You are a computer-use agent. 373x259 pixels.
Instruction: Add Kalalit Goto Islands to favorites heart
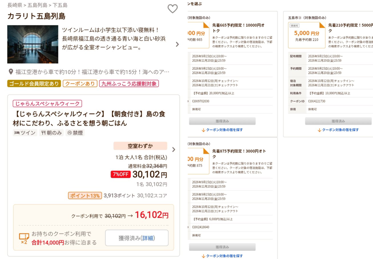(173, 9)
